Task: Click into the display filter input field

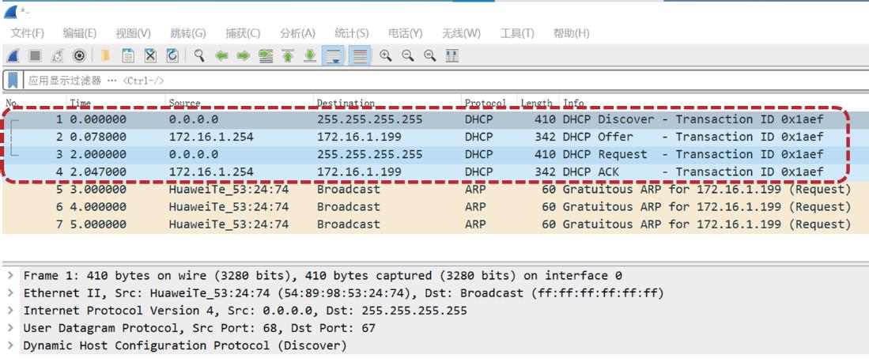Action: (395, 81)
